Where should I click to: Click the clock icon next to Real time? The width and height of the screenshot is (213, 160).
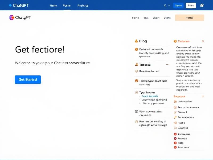(137, 71)
